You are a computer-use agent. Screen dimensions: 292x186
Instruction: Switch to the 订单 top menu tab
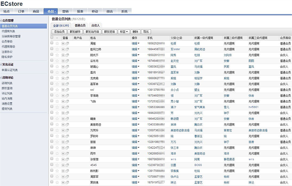pos(21,12)
